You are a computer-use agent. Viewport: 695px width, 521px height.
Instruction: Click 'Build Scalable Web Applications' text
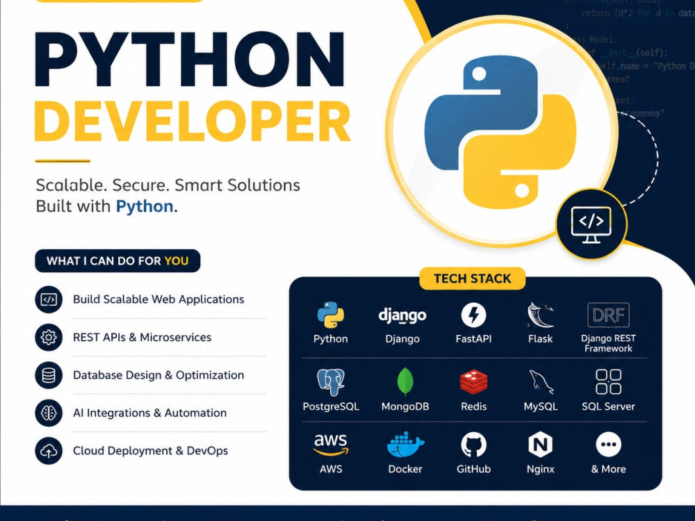point(158,299)
